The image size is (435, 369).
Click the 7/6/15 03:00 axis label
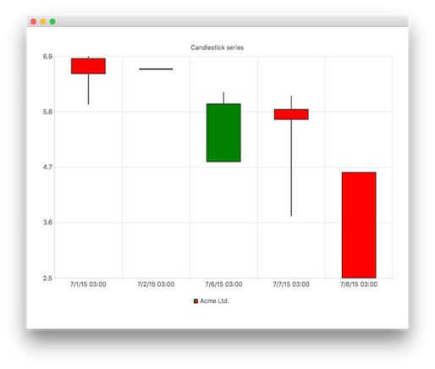coord(223,284)
